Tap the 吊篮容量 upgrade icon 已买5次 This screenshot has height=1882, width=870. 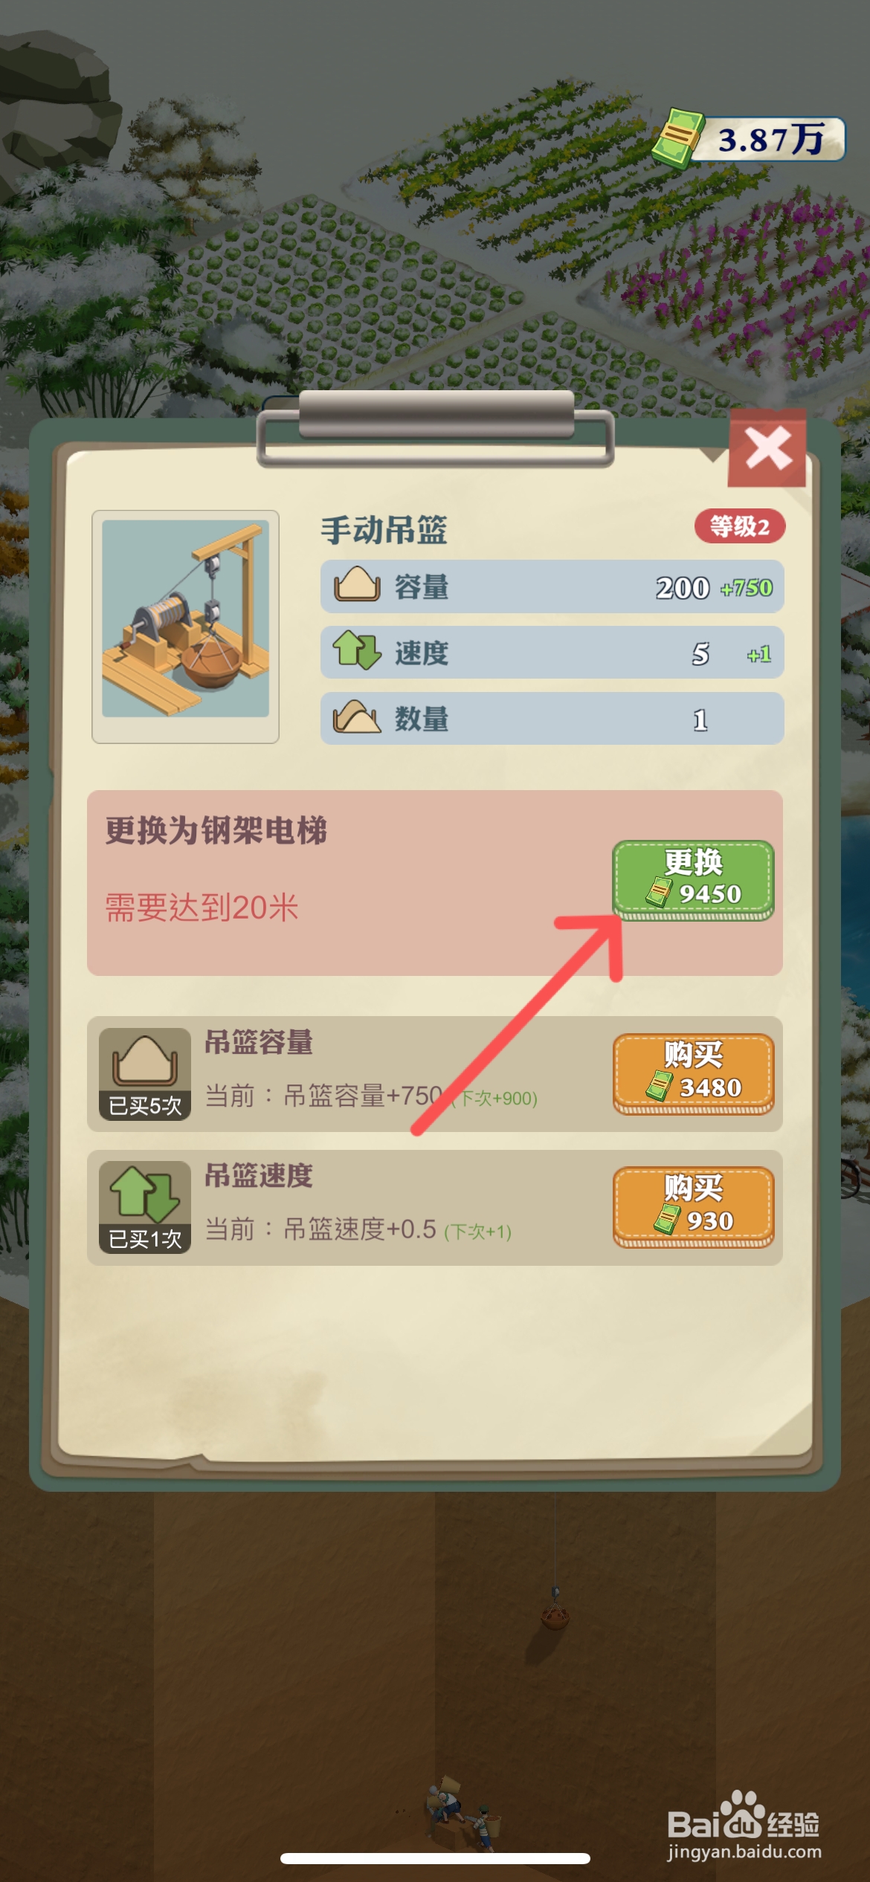[145, 1073]
